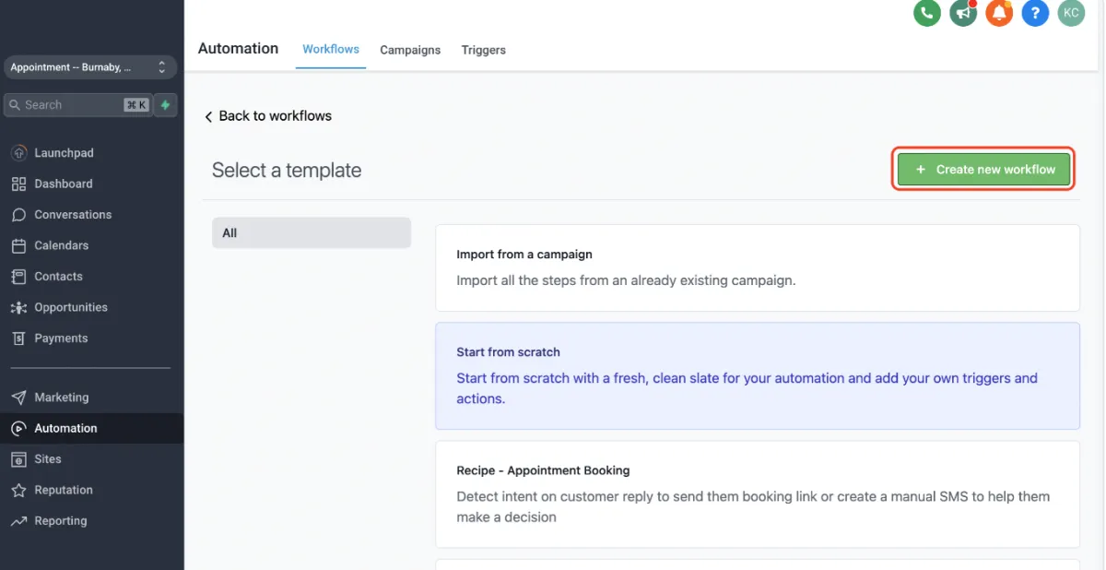This screenshot has height=570, width=1106.
Task: Open the megaphone announcements icon
Action: coord(963,13)
